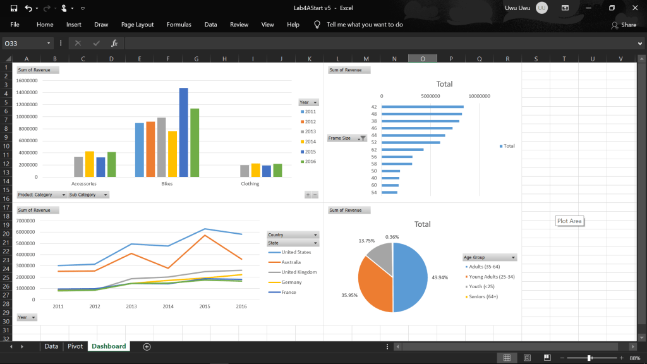Open the Formulas ribbon tab
The image size is (647, 364).
pyautogui.click(x=179, y=25)
